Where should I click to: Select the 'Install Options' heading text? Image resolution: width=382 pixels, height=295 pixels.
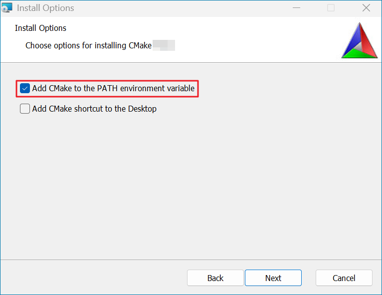click(x=40, y=28)
